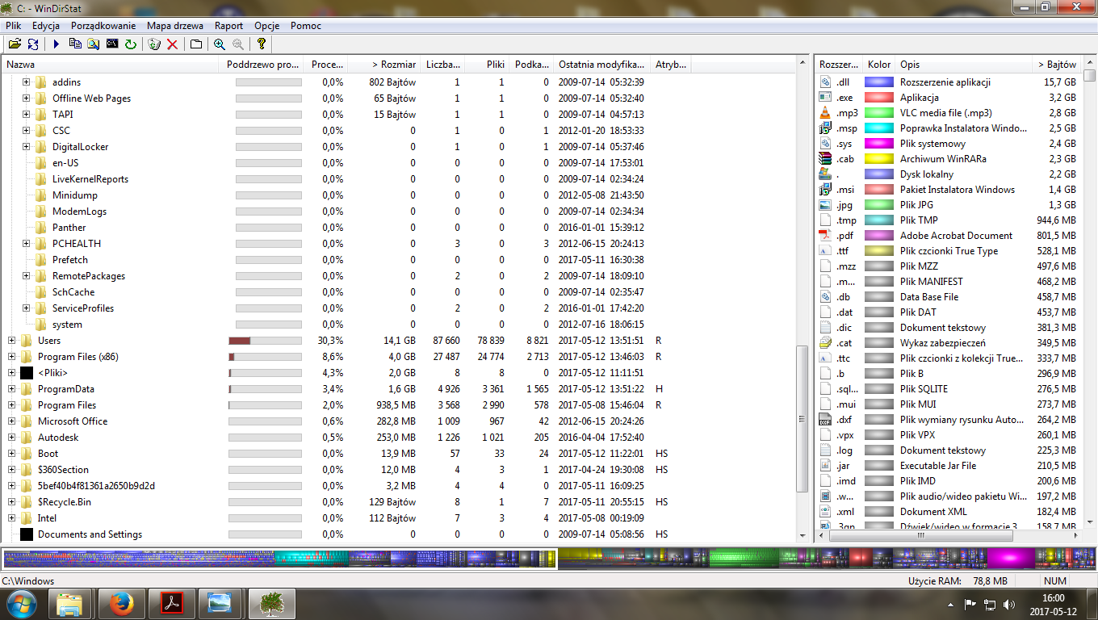The image size is (1098, 620).
Task: Click the Copy Path toolbar icon
Action: tap(75, 44)
